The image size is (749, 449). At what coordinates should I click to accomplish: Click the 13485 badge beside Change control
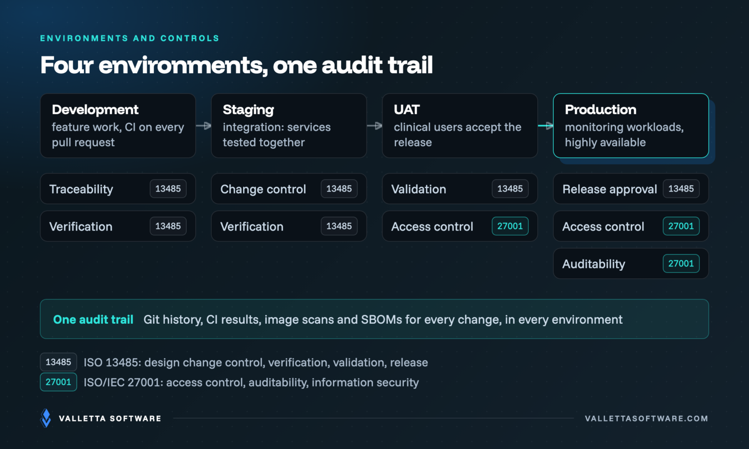tap(339, 189)
